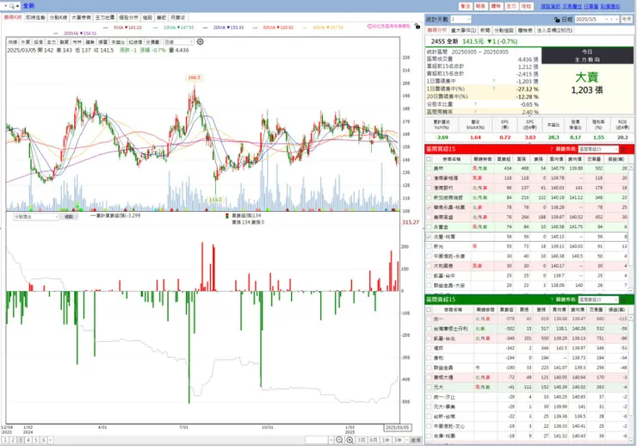Uncheck the 兆豐-桃鶯 broker checkbox
637x446 pixels.
click(x=429, y=237)
